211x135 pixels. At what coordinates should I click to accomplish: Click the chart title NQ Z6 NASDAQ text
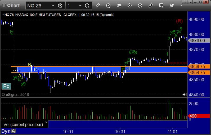click(59, 15)
